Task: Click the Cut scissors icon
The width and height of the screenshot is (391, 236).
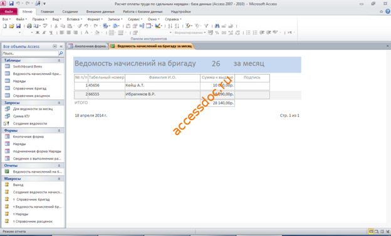Action: click(56, 26)
